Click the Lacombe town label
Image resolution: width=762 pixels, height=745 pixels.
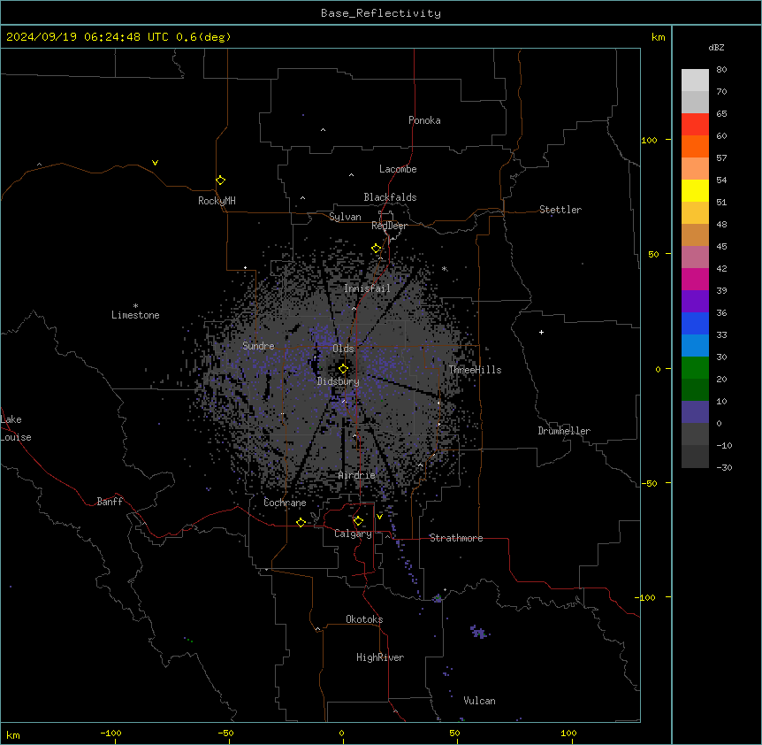tap(398, 169)
